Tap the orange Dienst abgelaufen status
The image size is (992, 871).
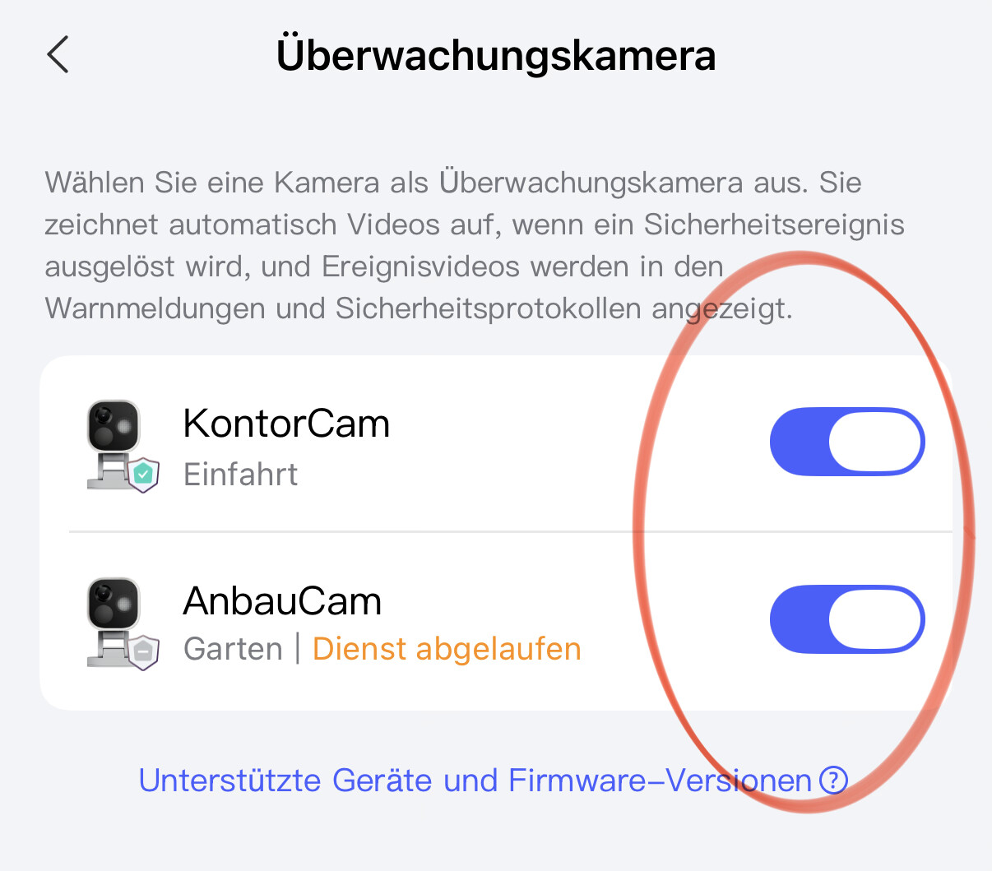click(x=447, y=649)
